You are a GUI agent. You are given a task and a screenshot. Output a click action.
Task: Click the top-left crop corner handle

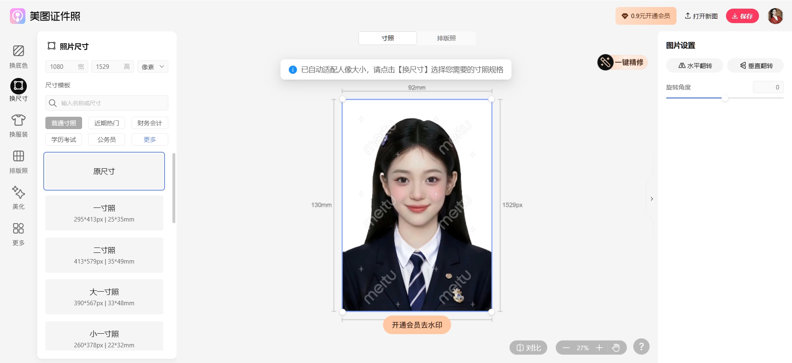[x=342, y=99]
